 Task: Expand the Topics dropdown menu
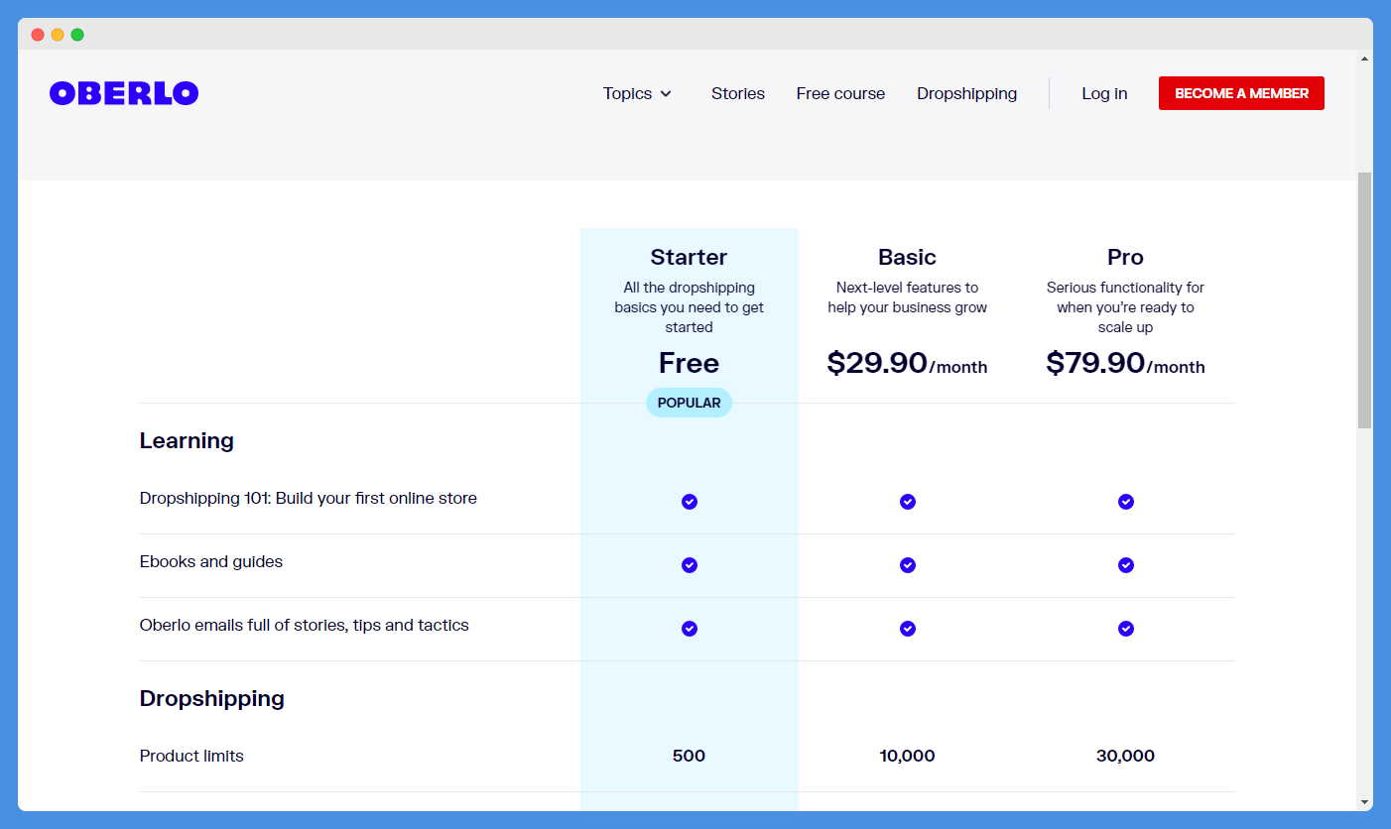[637, 93]
